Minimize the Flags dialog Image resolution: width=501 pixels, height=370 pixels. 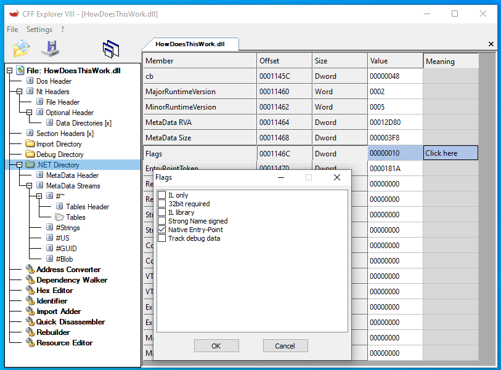point(281,177)
